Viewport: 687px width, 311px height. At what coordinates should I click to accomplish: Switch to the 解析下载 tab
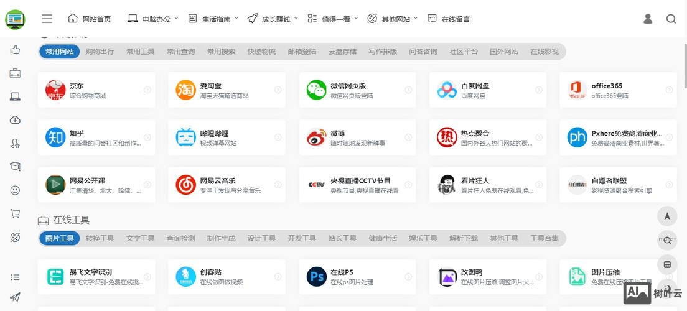pos(464,238)
